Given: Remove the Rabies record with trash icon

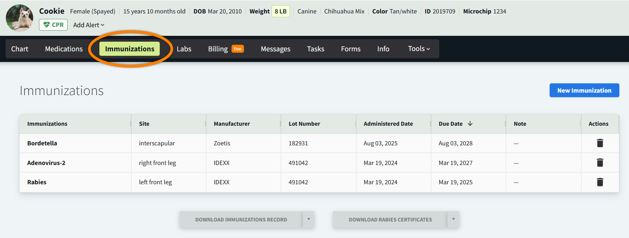Looking at the screenshot, I should click(600, 182).
